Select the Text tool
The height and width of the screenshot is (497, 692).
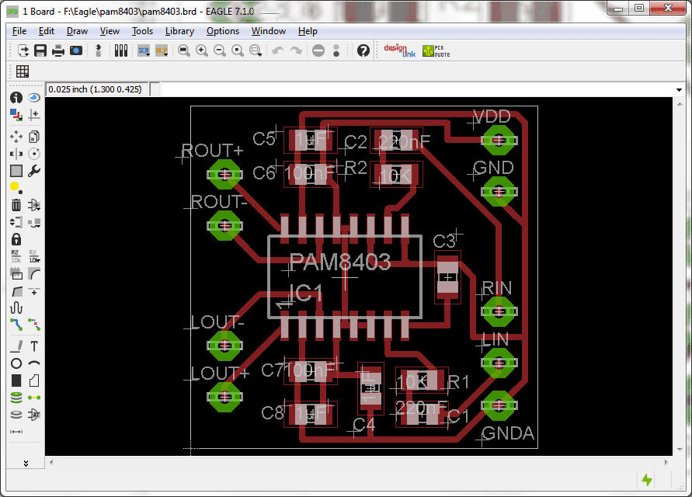click(34, 346)
